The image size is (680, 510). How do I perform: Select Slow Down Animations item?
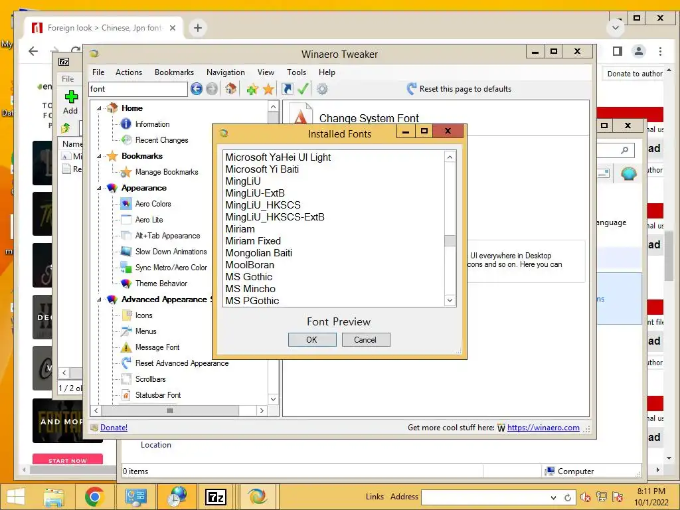171,252
